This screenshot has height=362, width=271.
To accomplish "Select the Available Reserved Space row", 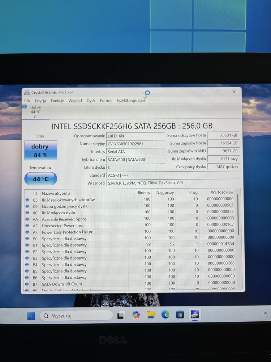I will click(x=130, y=219).
